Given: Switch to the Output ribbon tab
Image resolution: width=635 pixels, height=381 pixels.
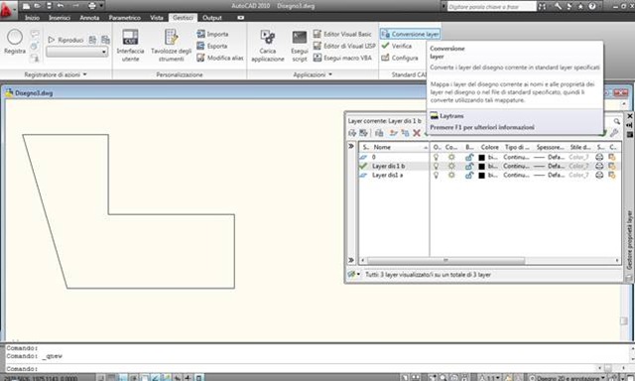Looking at the screenshot, I should pyautogui.click(x=211, y=18).
